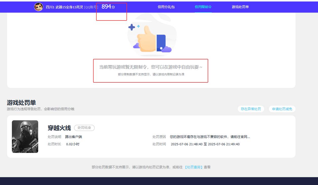
Task: Click the 894分 credit score
Action: click(x=108, y=7)
